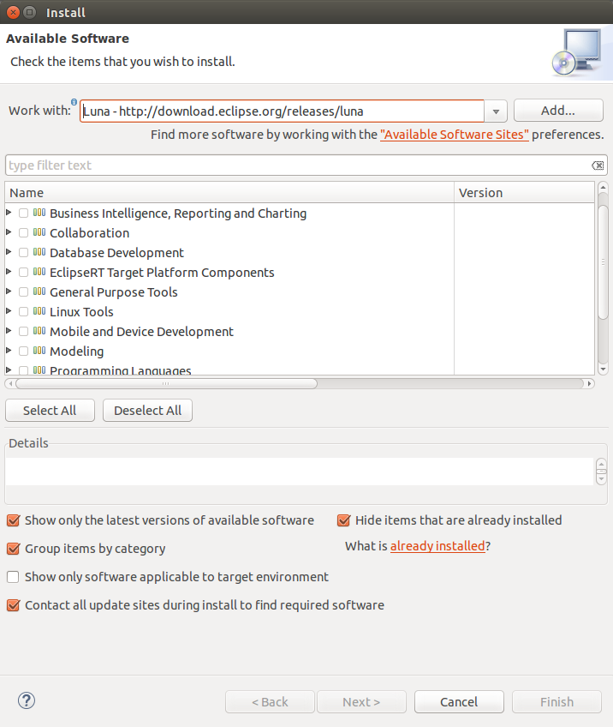Select the Collaboration row label

click(89, 232)
